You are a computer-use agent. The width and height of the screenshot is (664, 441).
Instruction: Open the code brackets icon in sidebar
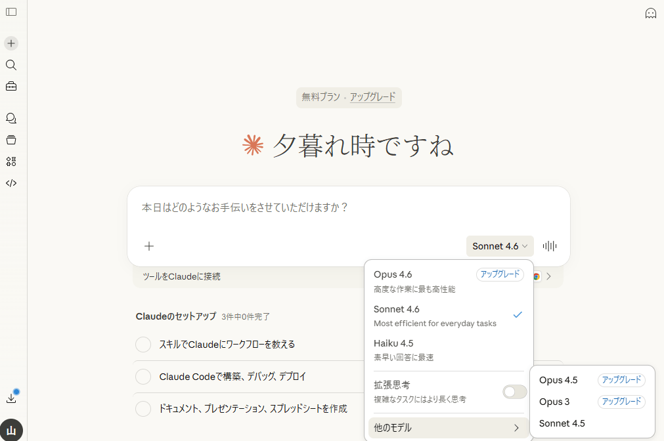coord(11,183)
